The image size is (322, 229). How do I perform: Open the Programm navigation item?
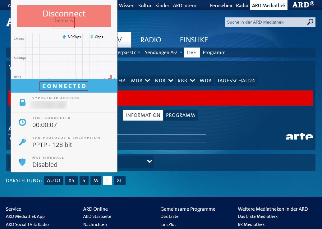214,53
